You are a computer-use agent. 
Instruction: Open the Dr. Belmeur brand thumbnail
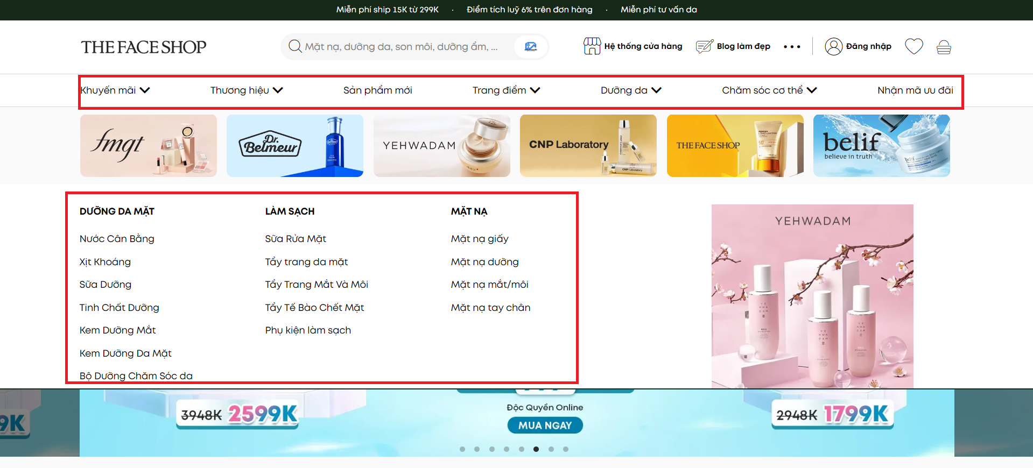[x=295, y=146]
